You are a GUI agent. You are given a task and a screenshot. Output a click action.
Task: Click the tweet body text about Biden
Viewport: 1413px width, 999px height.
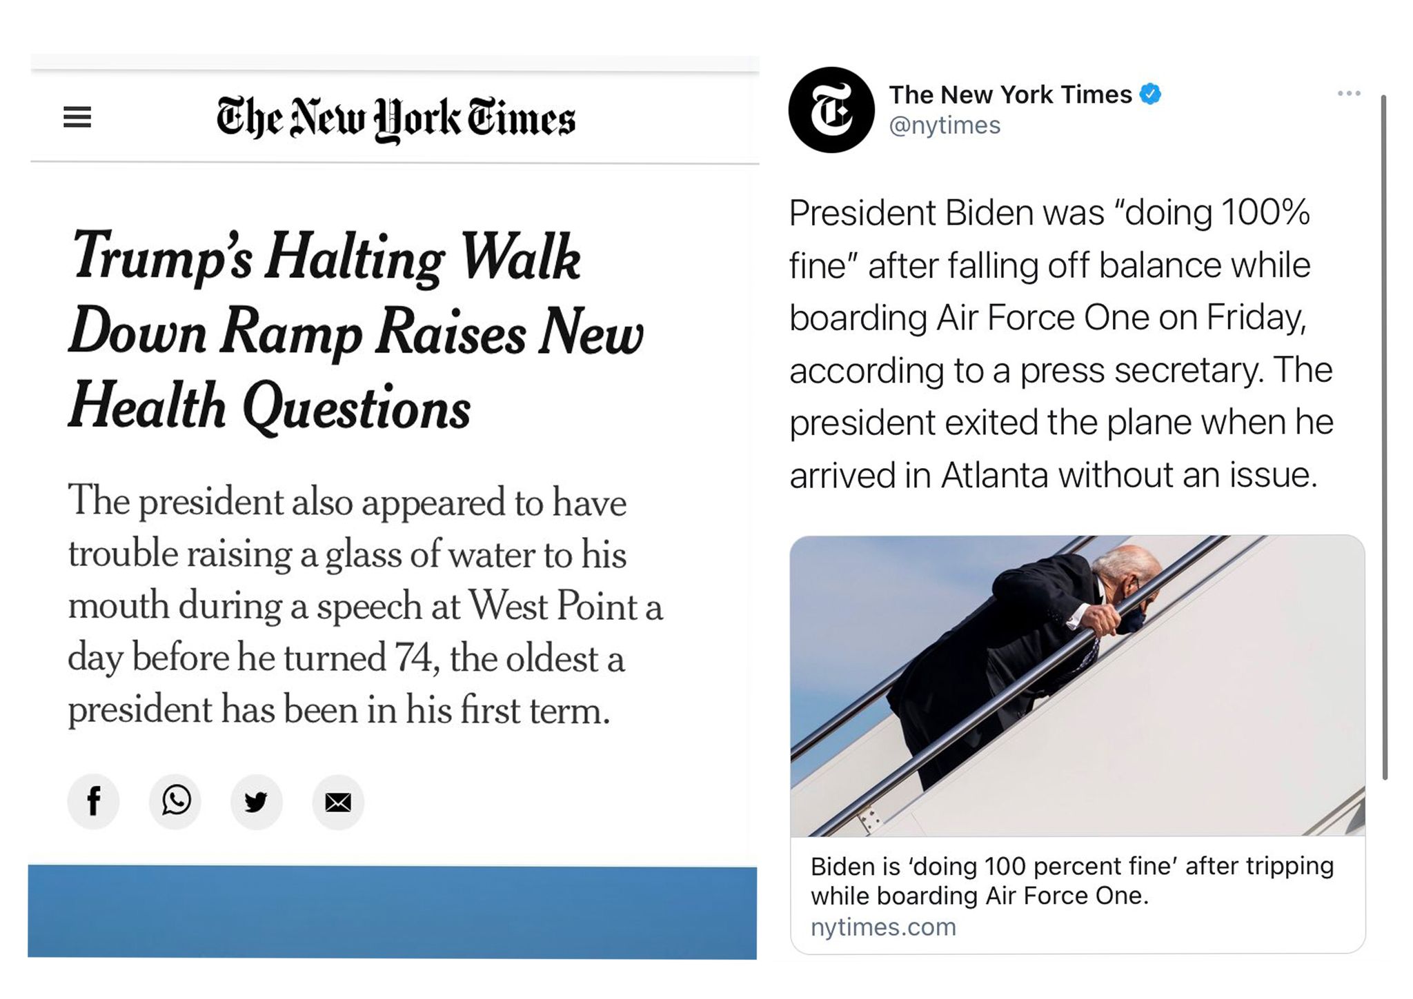click(1061, 343)
